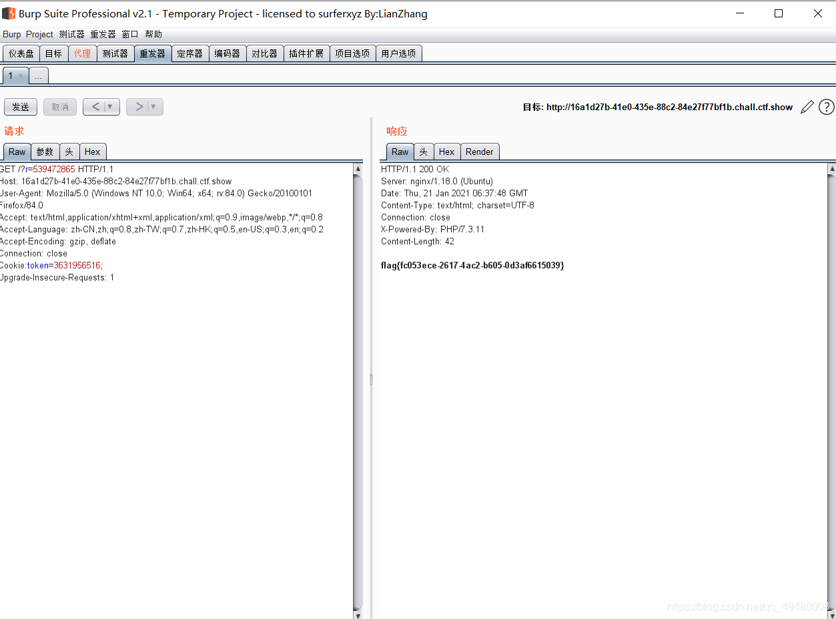Select the response Hex tab
836x619 pixels.
point(447,152)
